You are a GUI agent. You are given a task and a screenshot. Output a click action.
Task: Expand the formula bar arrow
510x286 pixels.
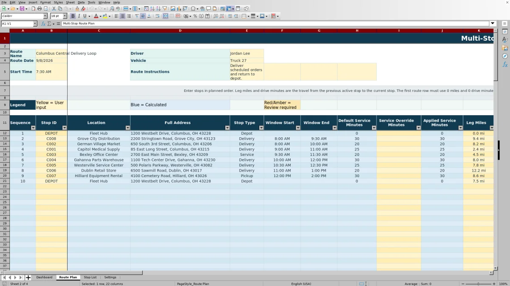pyautogui.click(x=493, y=24)
